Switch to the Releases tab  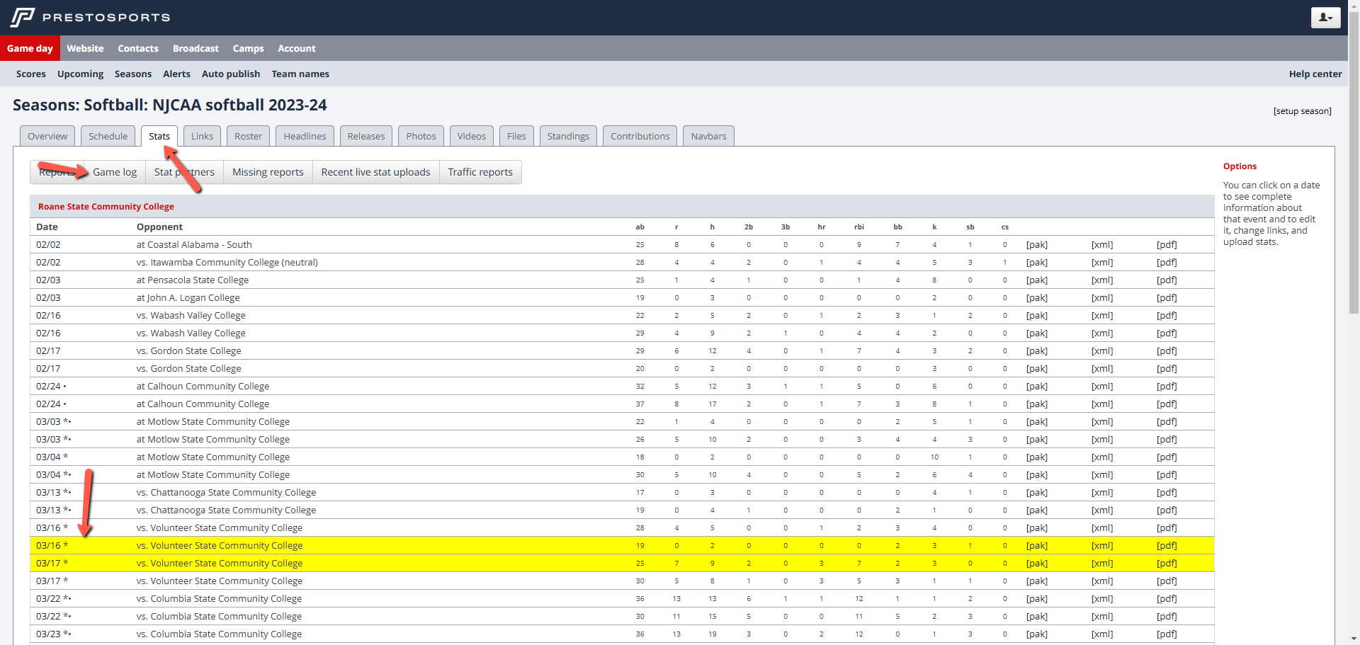tap(366, 136)
